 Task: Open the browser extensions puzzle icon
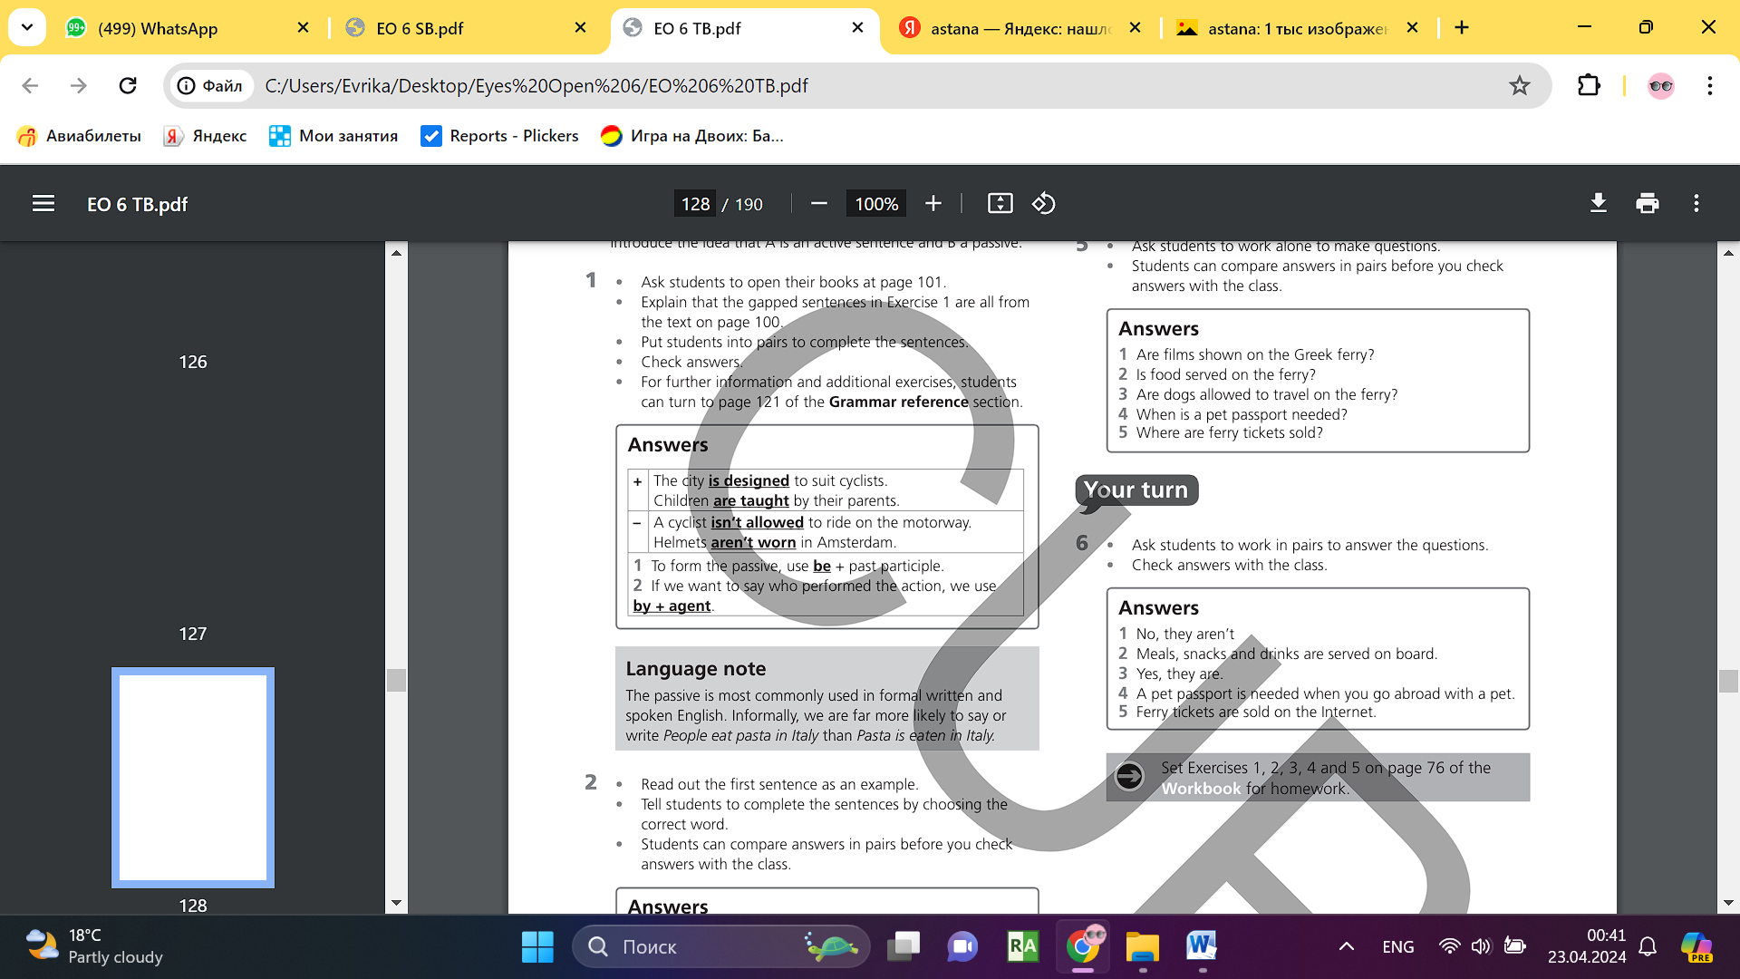[1588, 86]
